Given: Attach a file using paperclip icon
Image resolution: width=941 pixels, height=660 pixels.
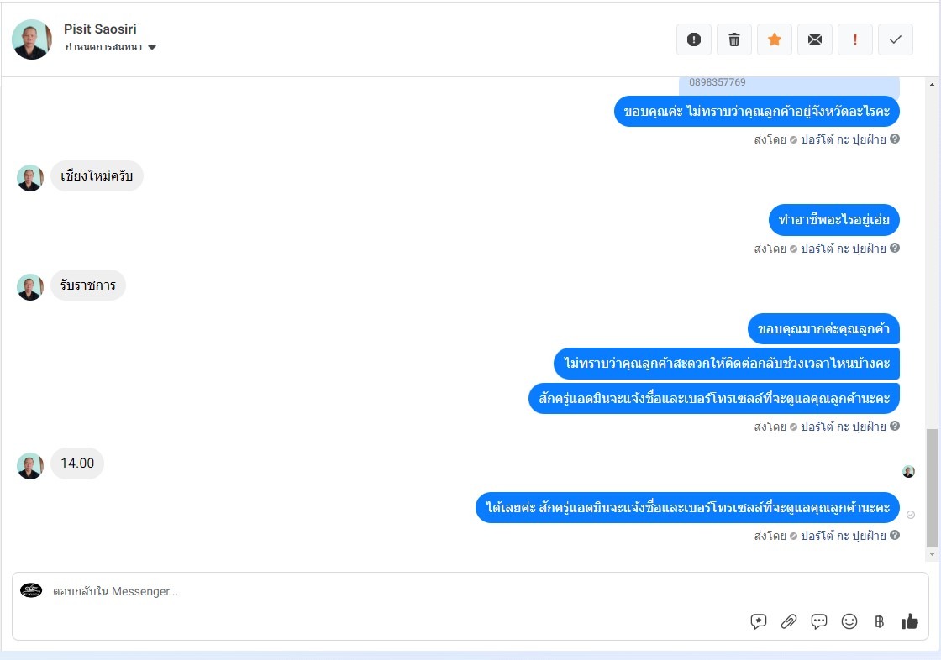Looking at the screenshot, I should [x=789, y=621].
